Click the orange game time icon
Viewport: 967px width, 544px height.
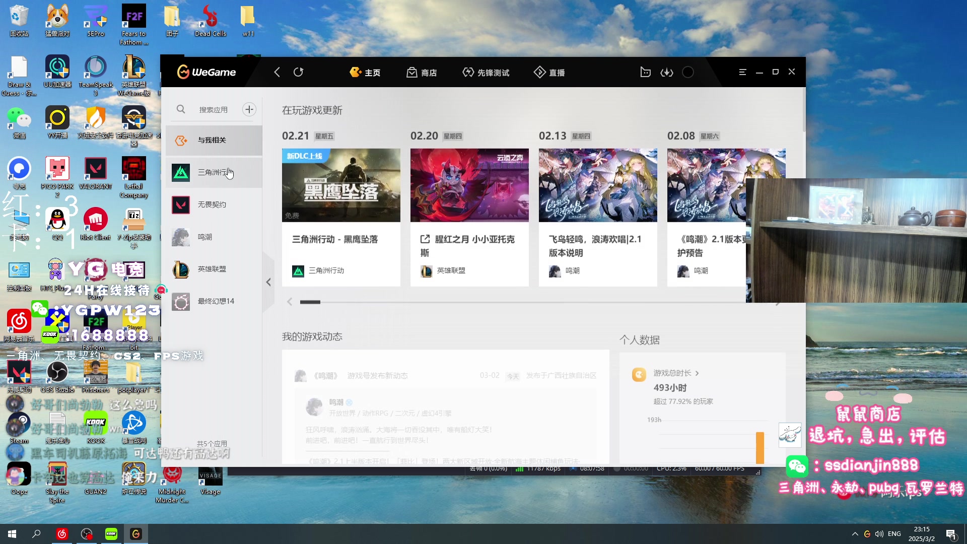[639, 375]
